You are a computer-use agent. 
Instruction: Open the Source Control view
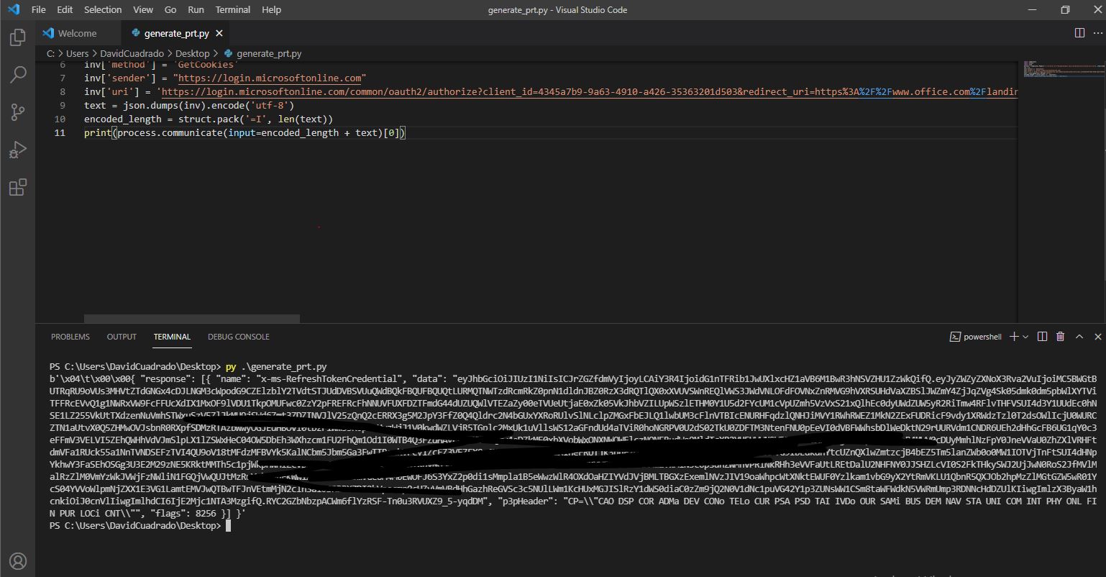pos(17,112)
